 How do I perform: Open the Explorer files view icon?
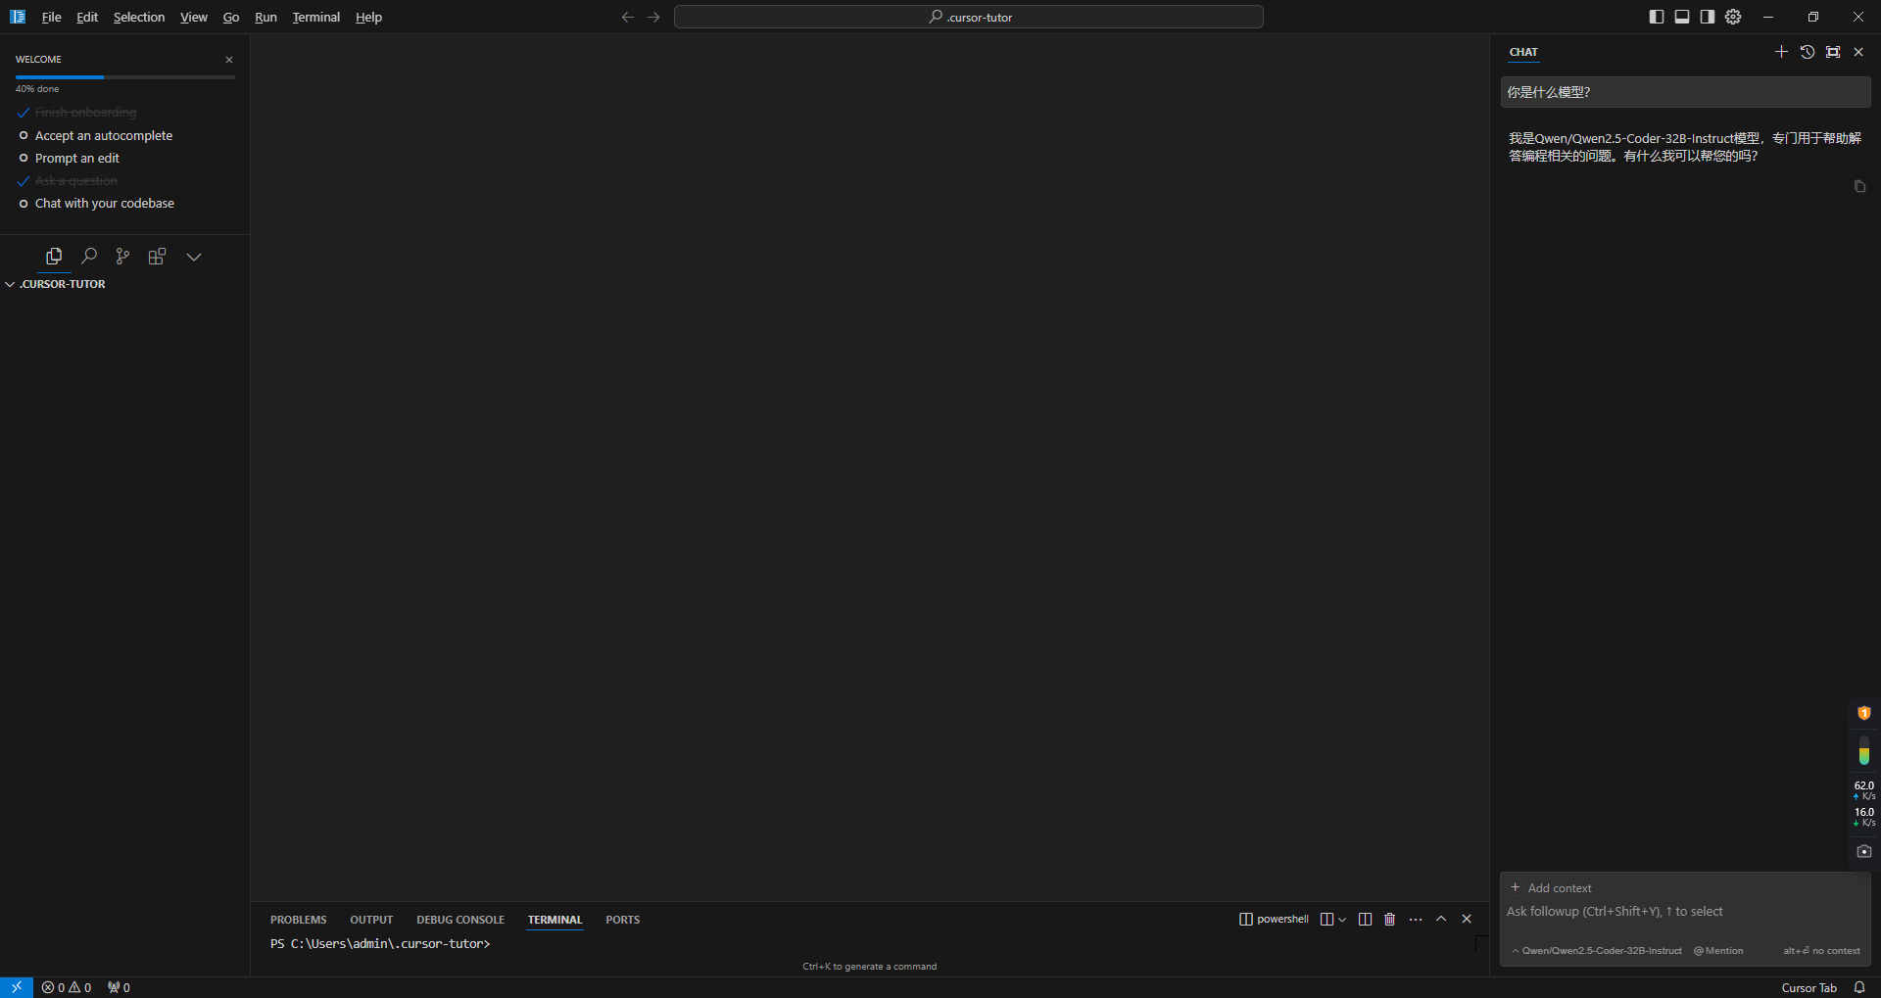[54, 257]
